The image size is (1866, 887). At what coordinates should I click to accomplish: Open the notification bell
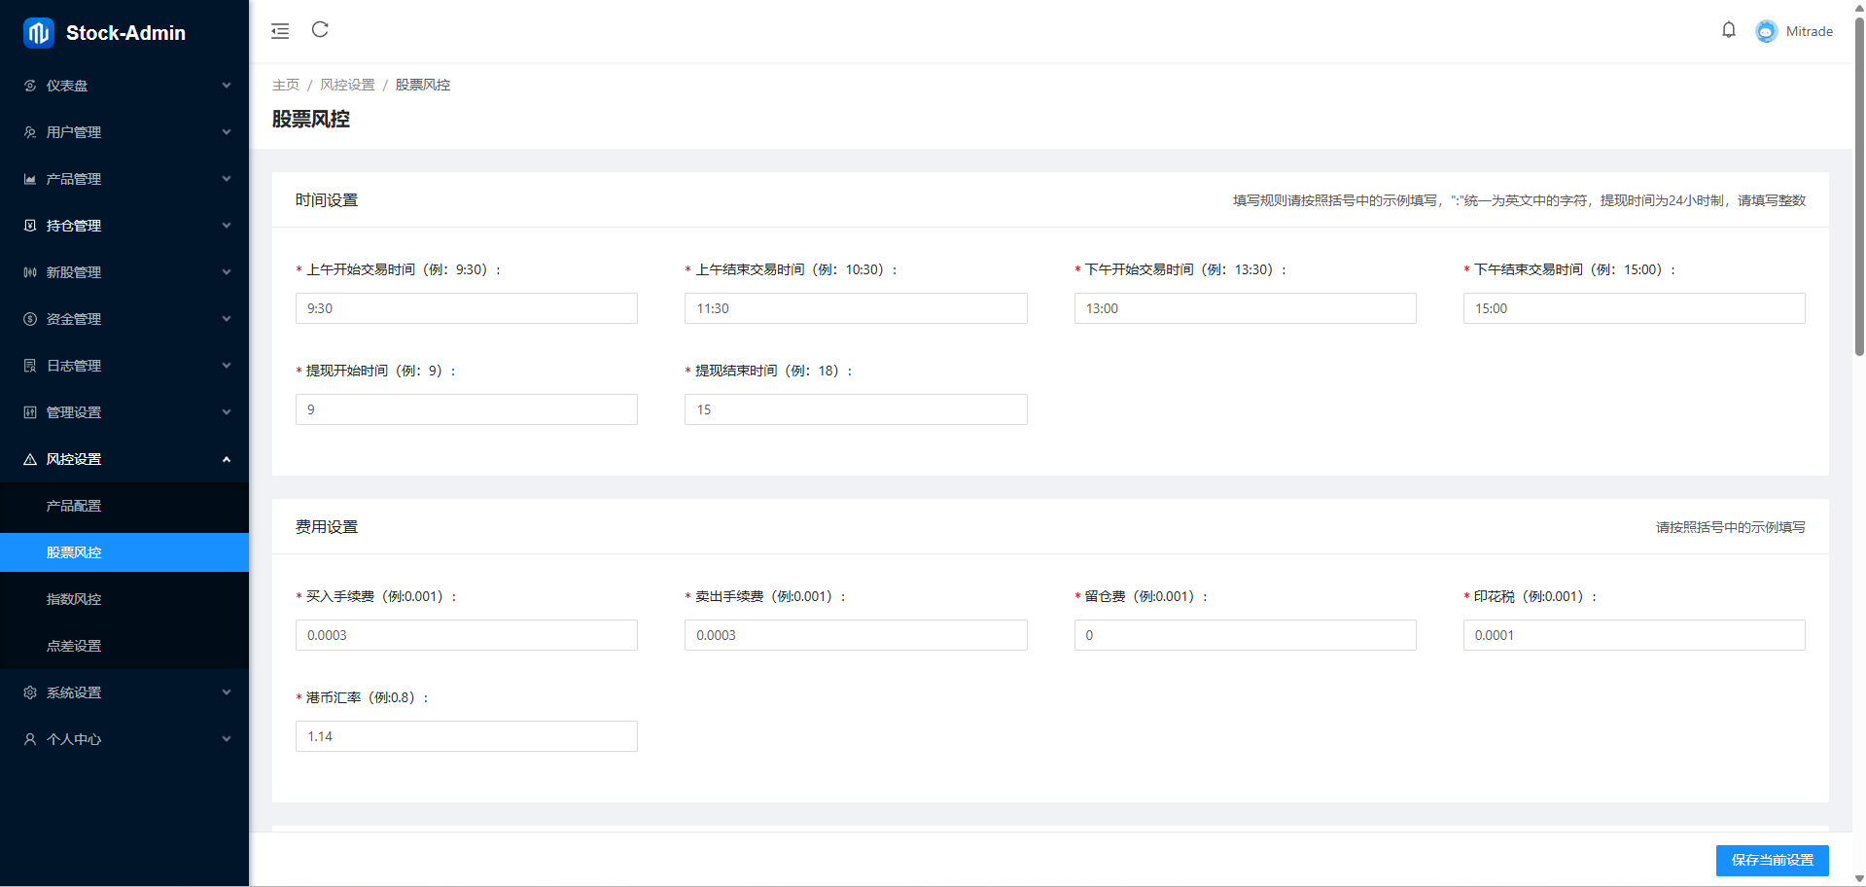[x=1728, y=30]
